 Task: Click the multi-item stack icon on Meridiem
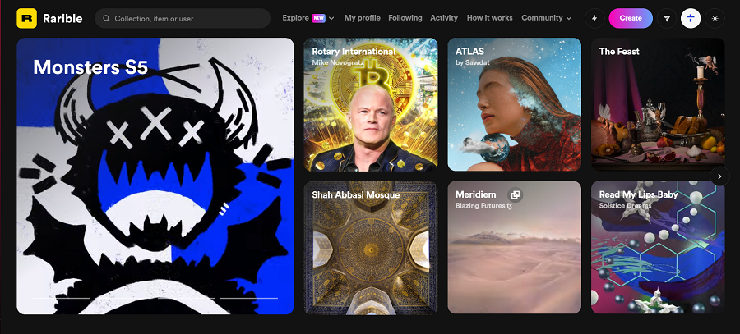pos(515,195)
